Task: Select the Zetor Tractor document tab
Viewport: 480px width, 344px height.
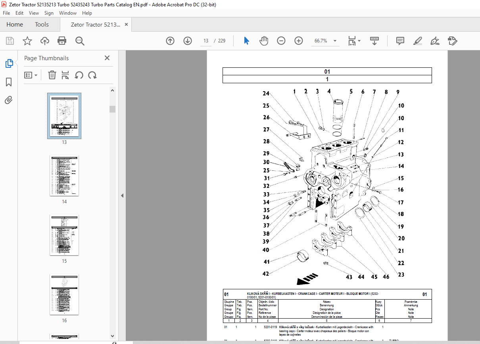Action: [x=95, y=25]
